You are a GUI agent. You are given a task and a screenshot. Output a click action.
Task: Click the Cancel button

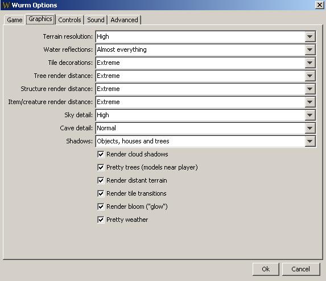coord(301,269)
